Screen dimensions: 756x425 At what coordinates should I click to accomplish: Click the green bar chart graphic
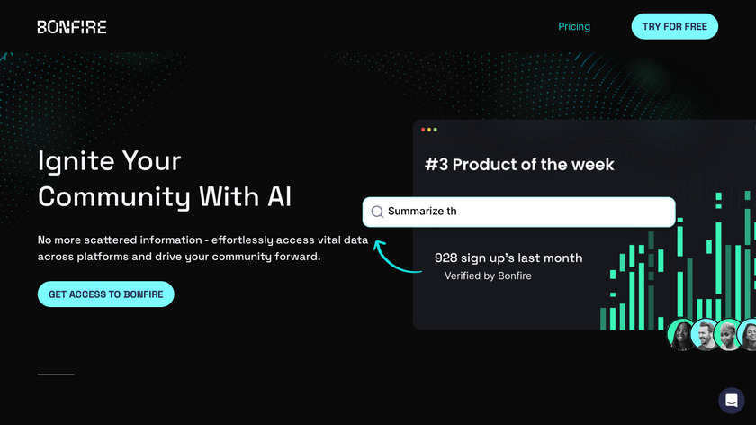[x=684, y=270]
